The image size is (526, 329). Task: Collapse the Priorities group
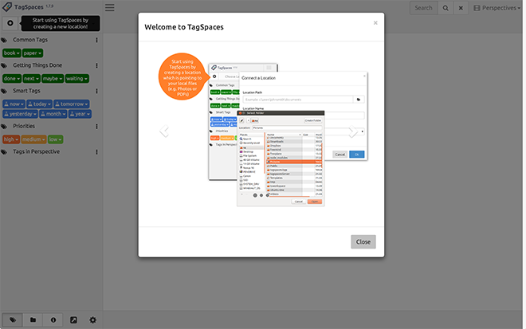[x=4, y=127]
